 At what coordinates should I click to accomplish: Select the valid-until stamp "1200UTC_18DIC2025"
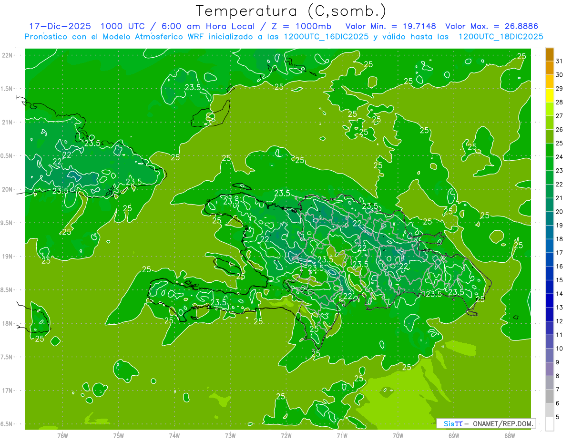[x=500, y=37]
